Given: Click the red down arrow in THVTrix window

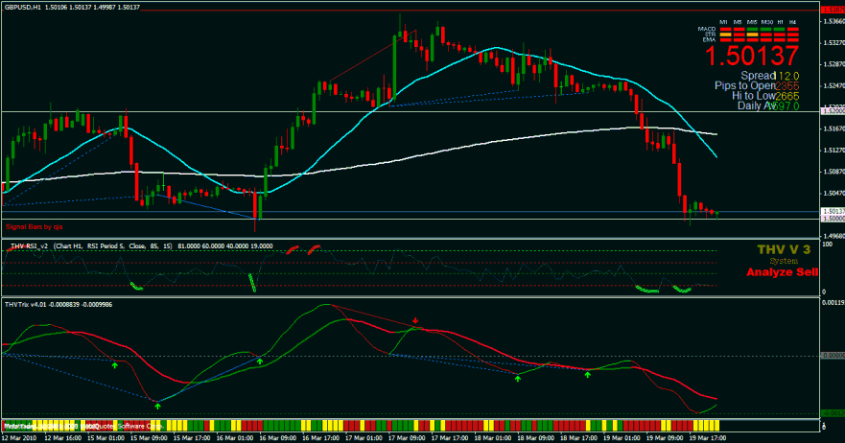Looking at the screenshot, I should [x=415, y=320].
